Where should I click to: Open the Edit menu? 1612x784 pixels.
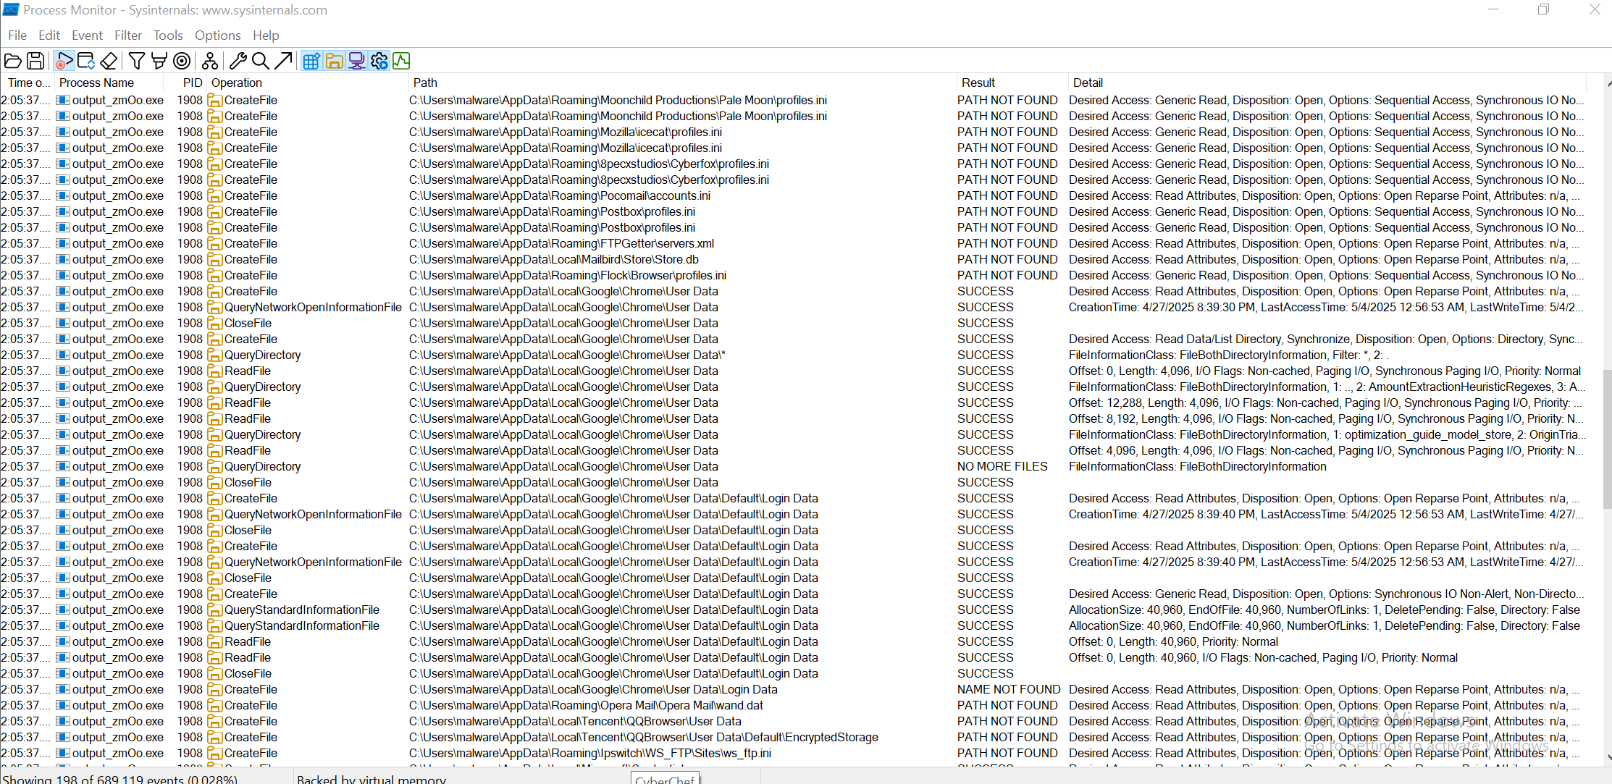[x=49, y=35]
